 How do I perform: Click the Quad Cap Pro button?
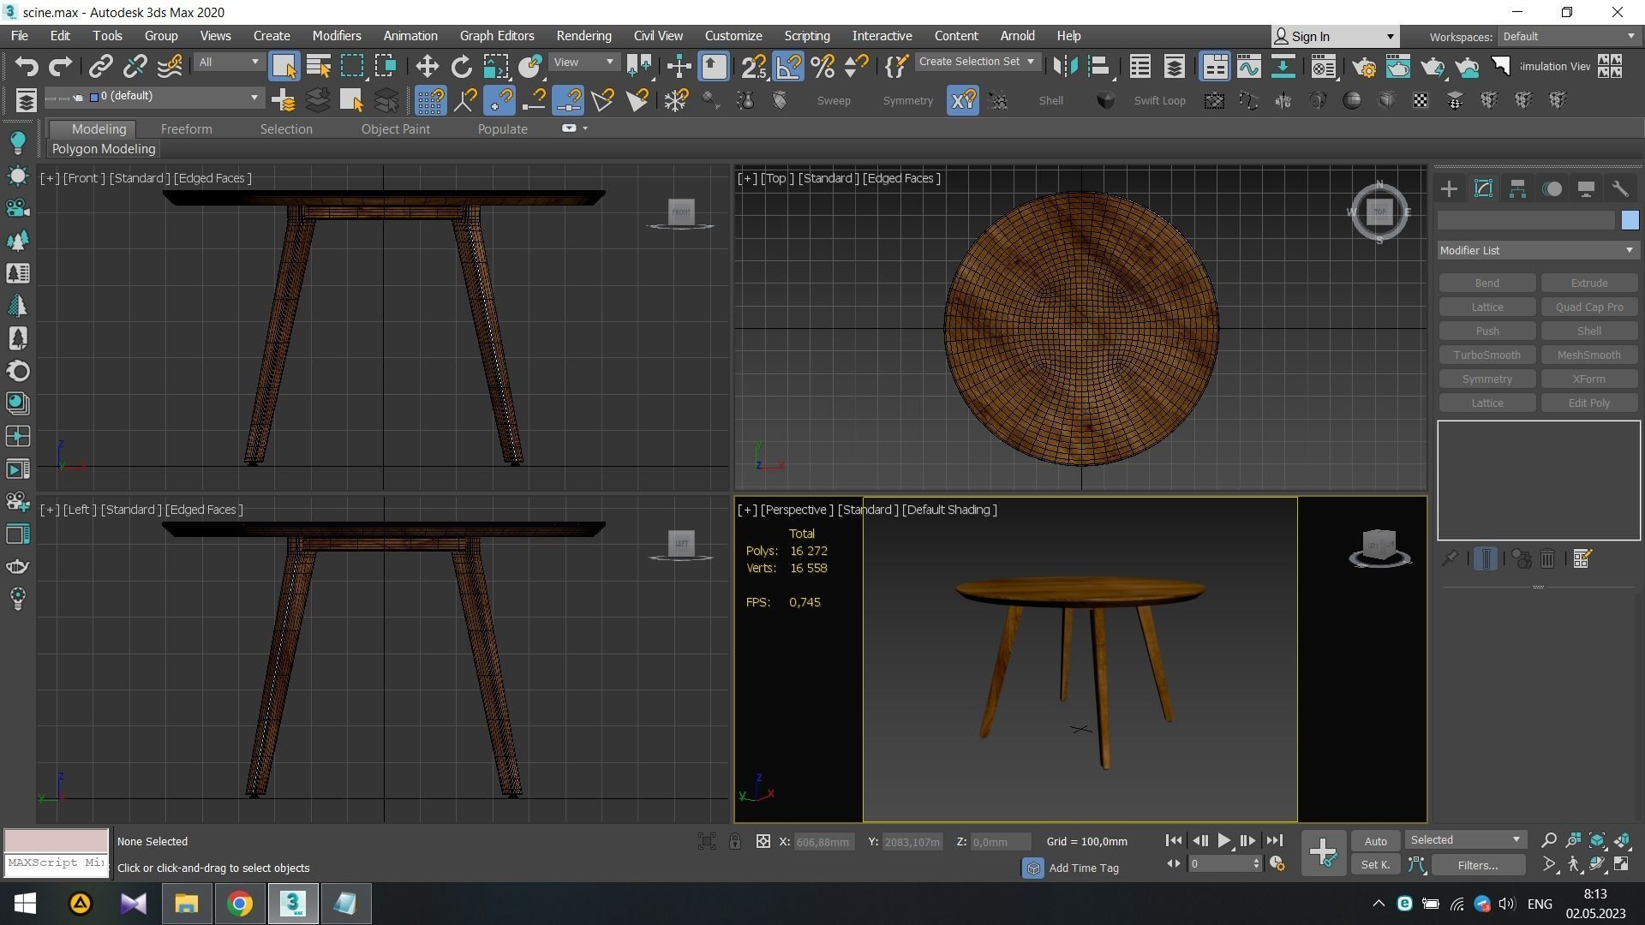pos(1588,307)
